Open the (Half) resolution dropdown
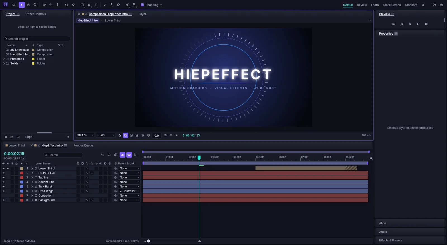 pos(106,135)
